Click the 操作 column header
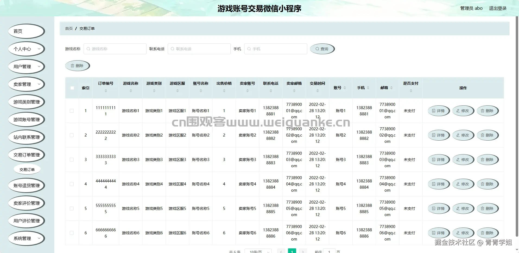The height and width of the screenshot is (253, 519). [x=463, y=88]
